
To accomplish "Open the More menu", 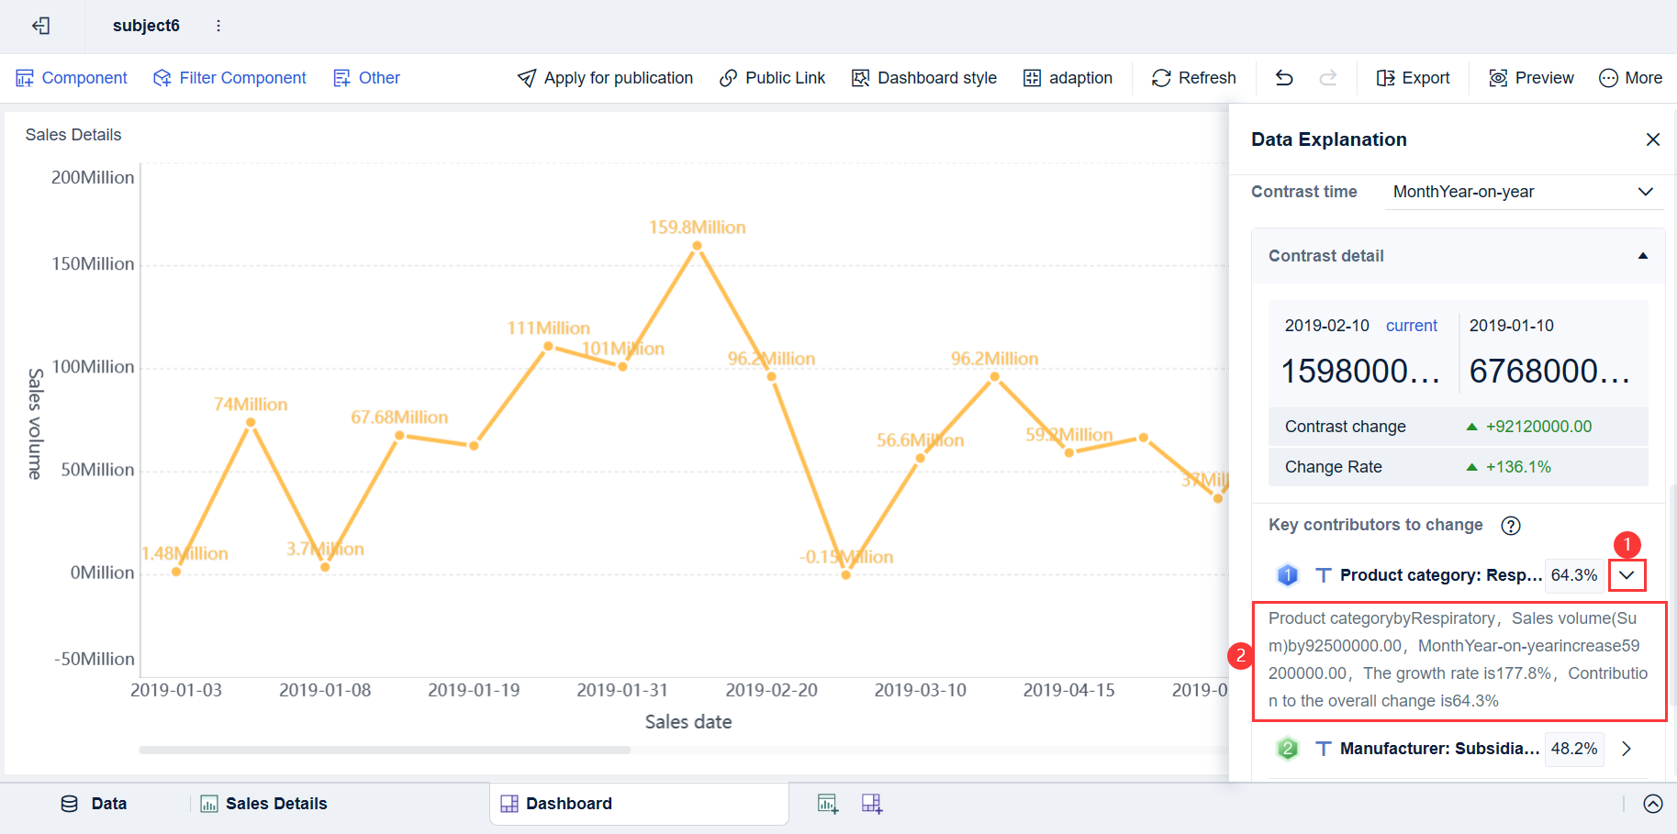I will click(1630, 78).
